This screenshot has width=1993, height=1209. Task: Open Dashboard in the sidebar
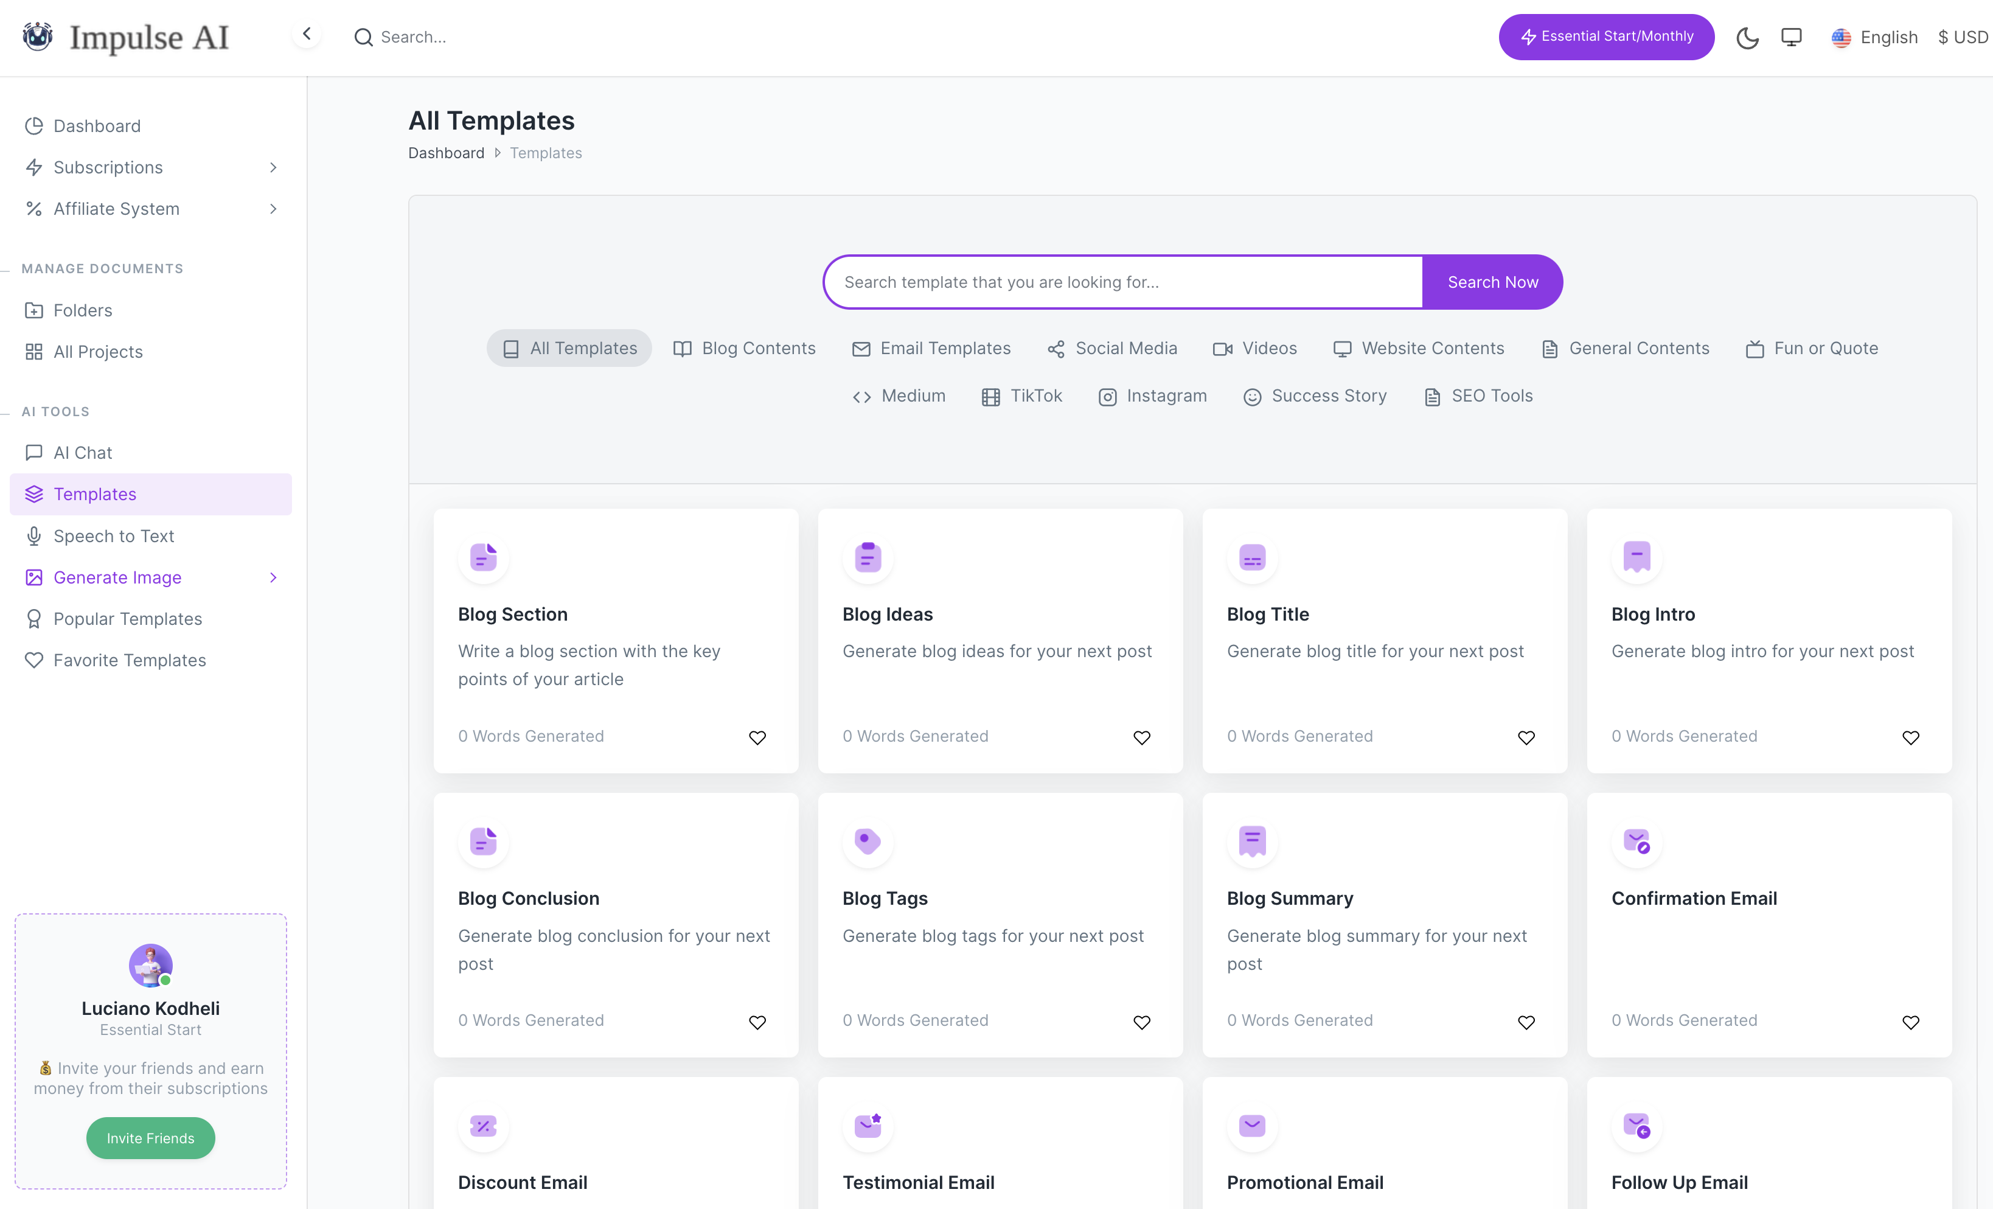[150, 126]
